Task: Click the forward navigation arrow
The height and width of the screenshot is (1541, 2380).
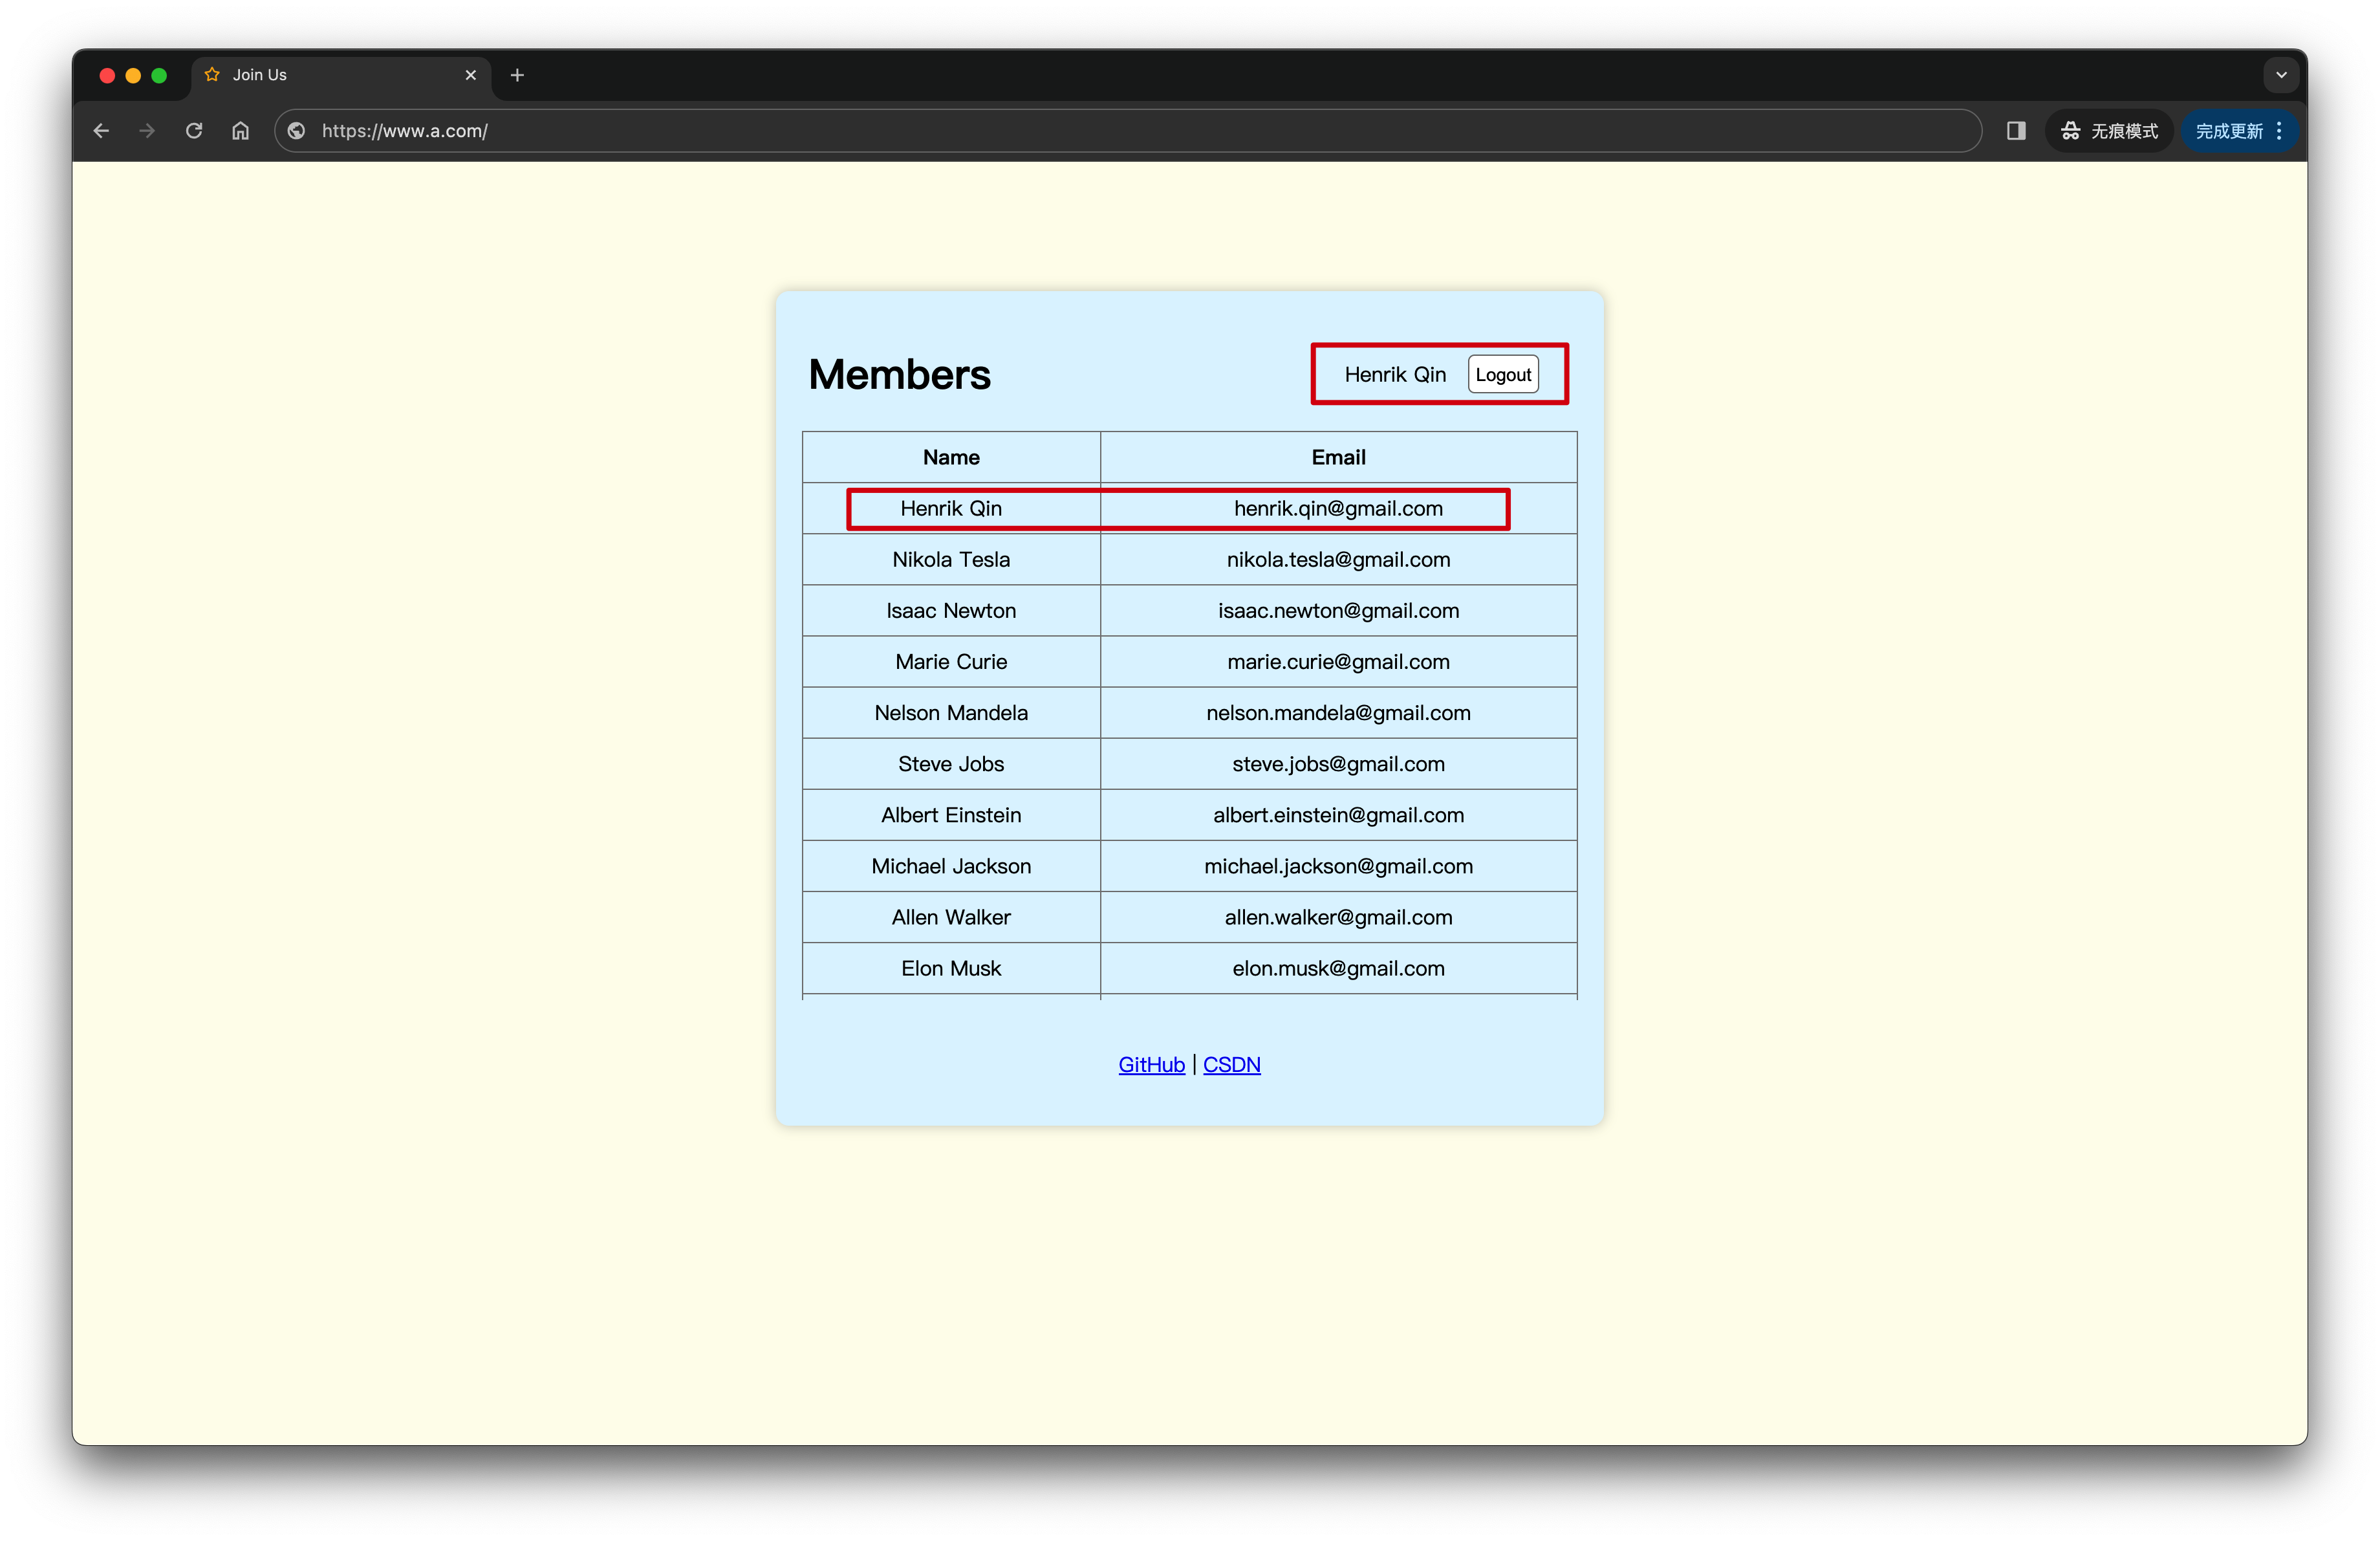Action: click(146, 130)
